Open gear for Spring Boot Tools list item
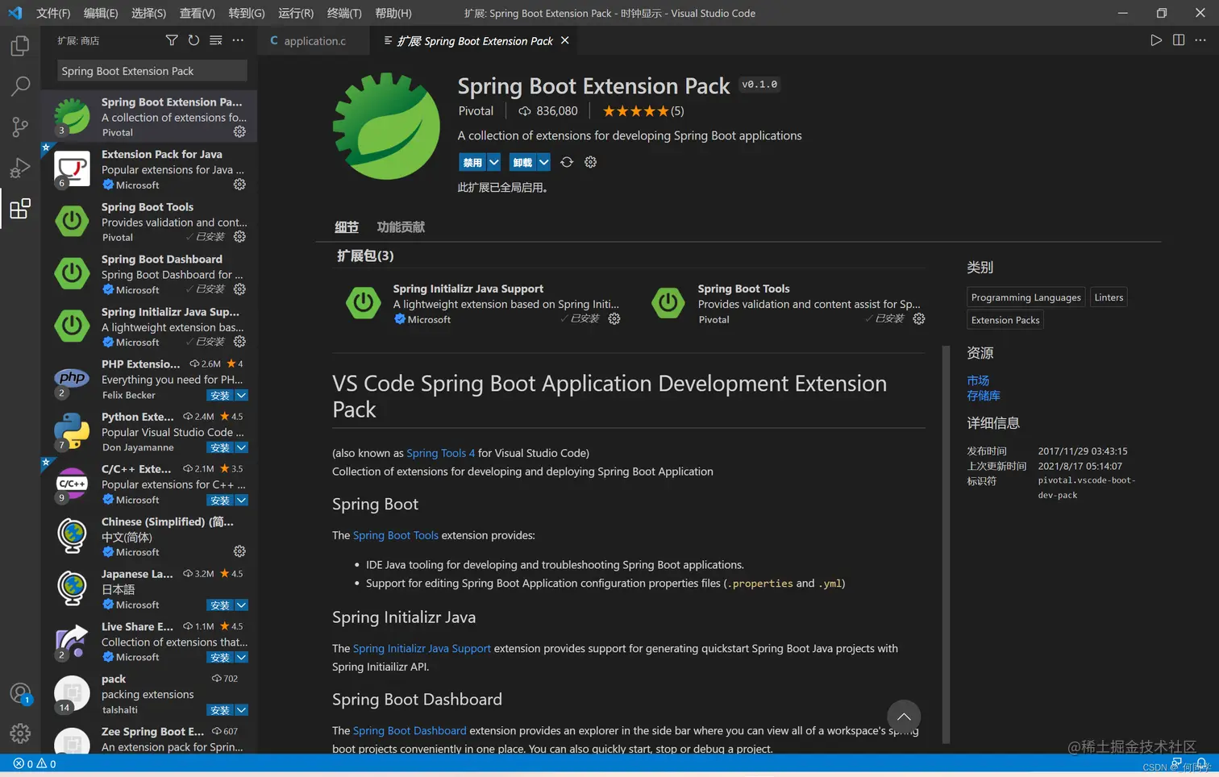The height and width of the screenshot is (777, 1219). click(239, 237)
